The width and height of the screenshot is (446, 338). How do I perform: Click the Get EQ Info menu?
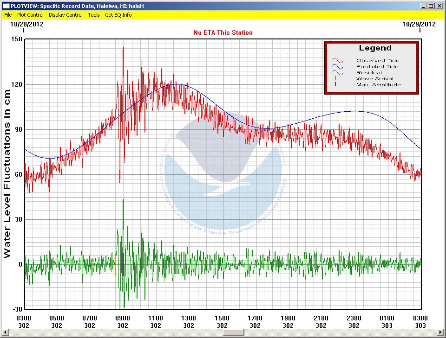[118, 15]
